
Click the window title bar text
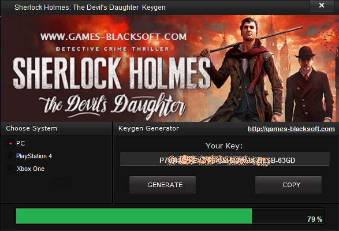[90, 8]
